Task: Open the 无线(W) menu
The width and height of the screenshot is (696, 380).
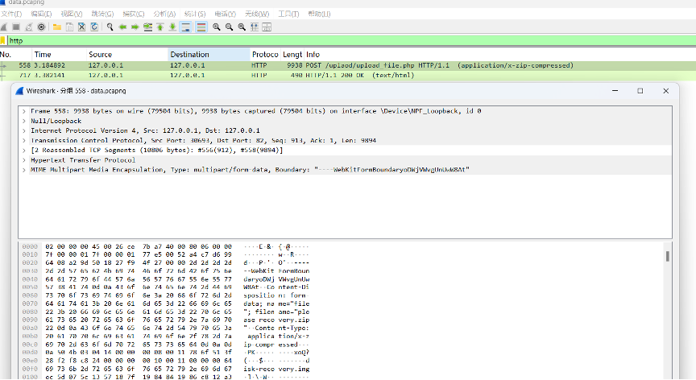Action: pos(257,14)
